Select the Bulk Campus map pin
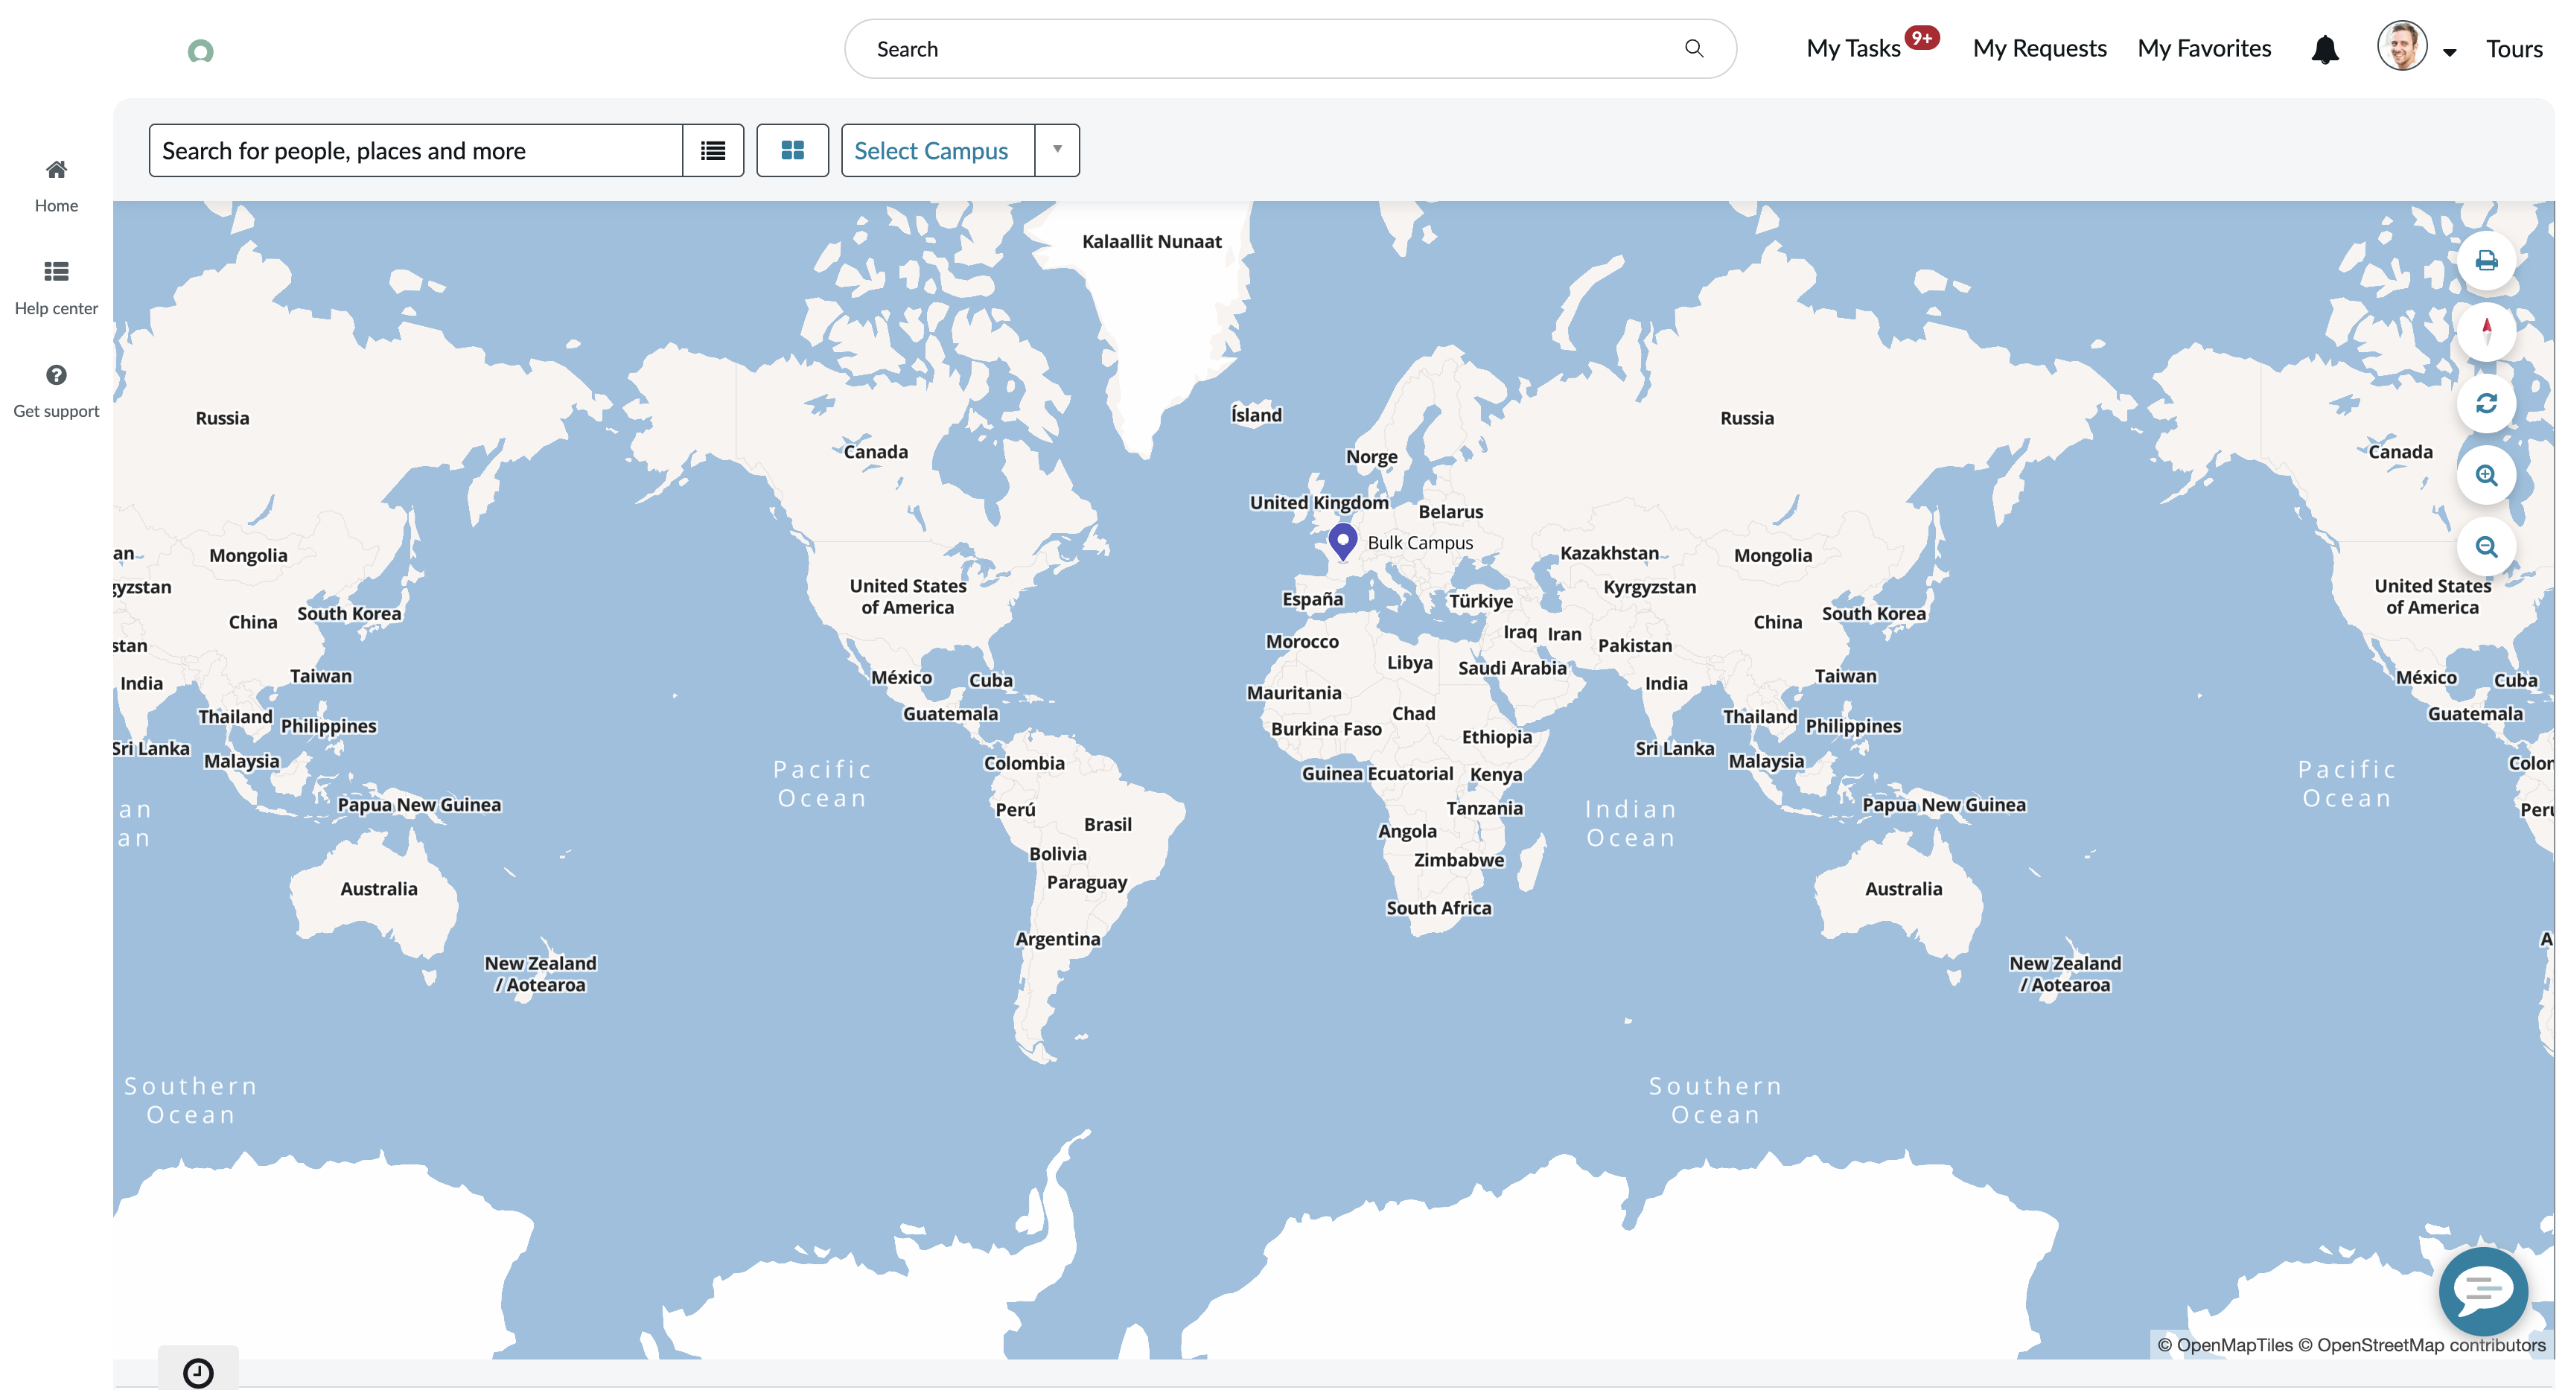 1342,541
